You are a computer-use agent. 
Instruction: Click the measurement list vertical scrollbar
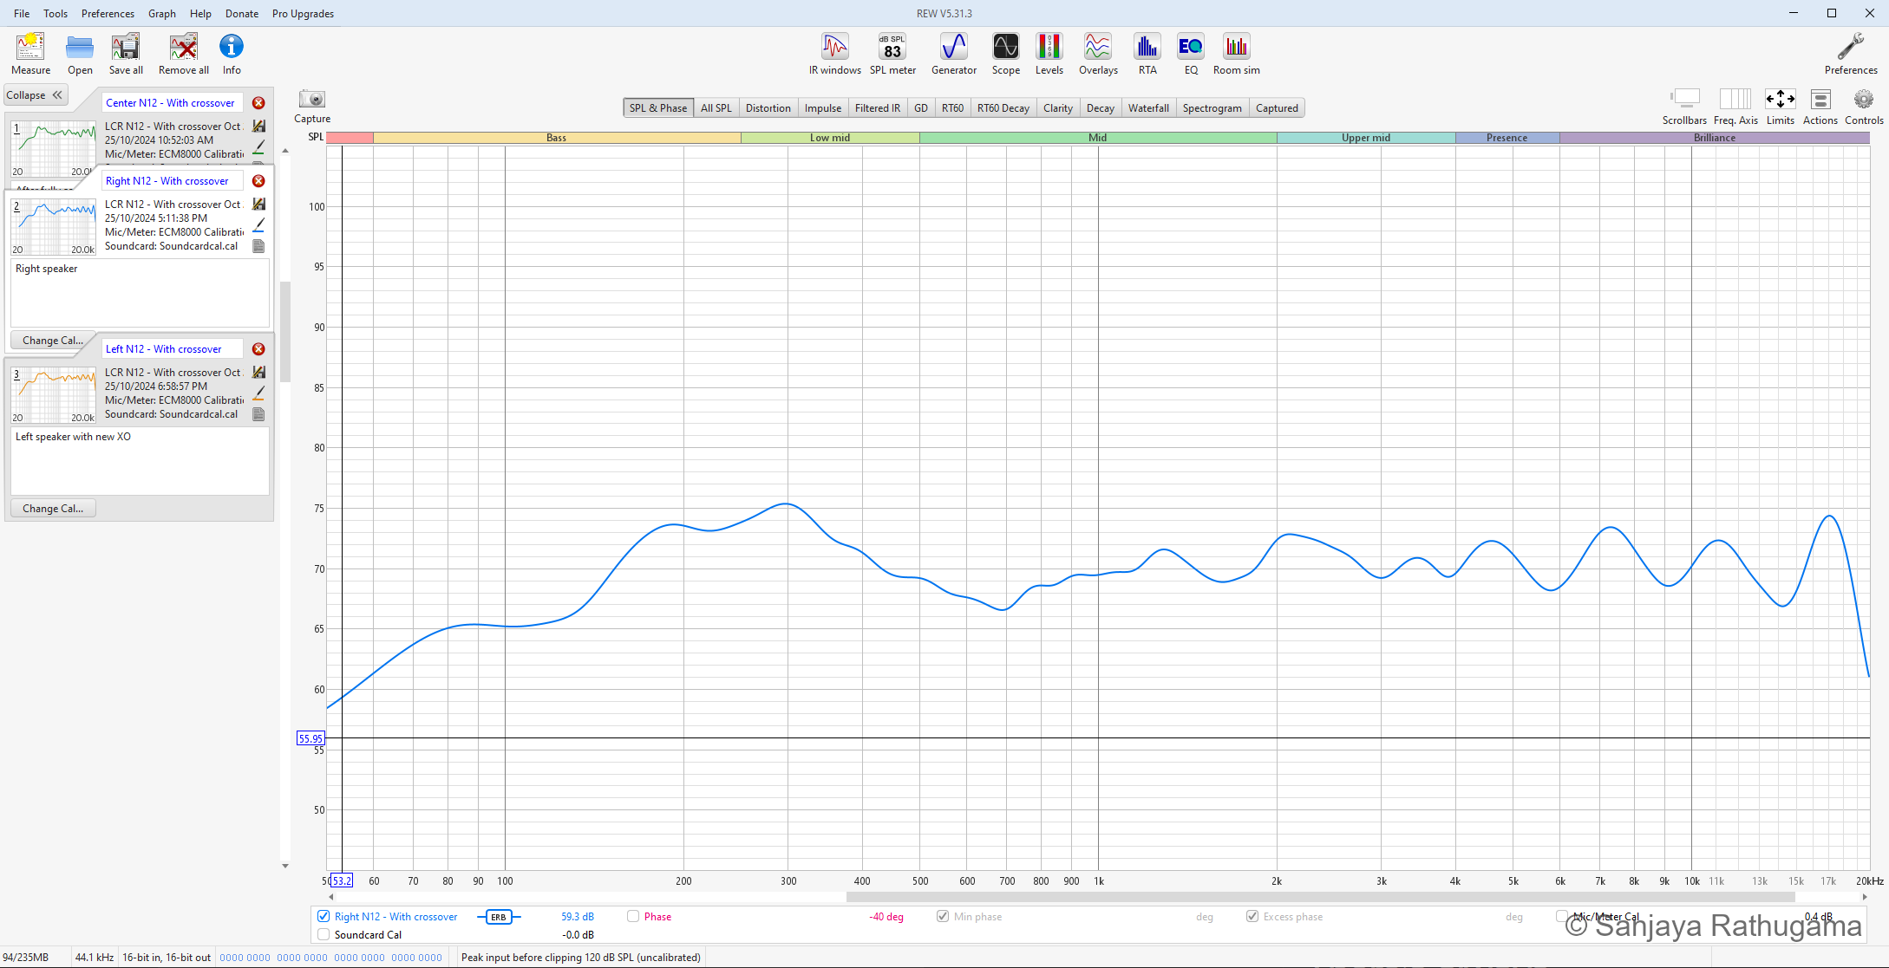point(285,333)
